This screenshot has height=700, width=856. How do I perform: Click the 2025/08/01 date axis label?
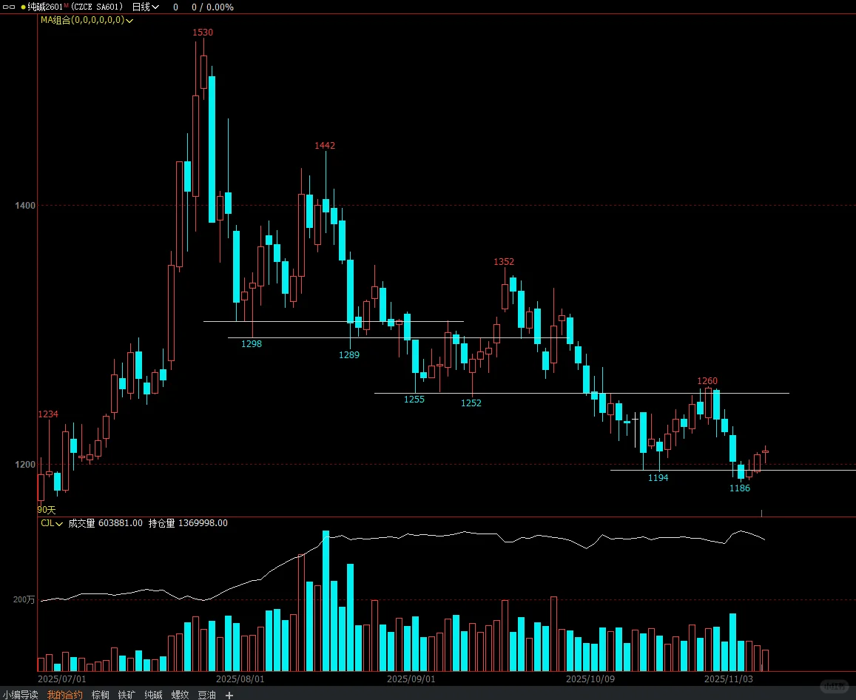pyautogui.click(x=240, y=679)
